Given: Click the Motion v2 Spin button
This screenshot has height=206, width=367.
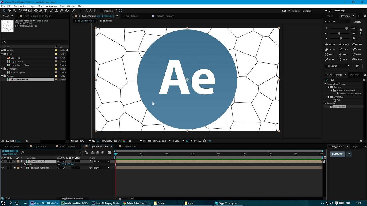Looking at the screenshot, I should pyautogui.click(x=343, y=59).
